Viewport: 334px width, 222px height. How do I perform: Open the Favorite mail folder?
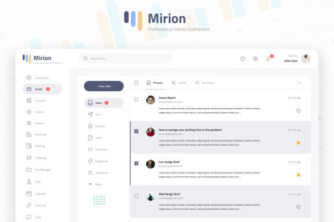click(x=96, y=126)
